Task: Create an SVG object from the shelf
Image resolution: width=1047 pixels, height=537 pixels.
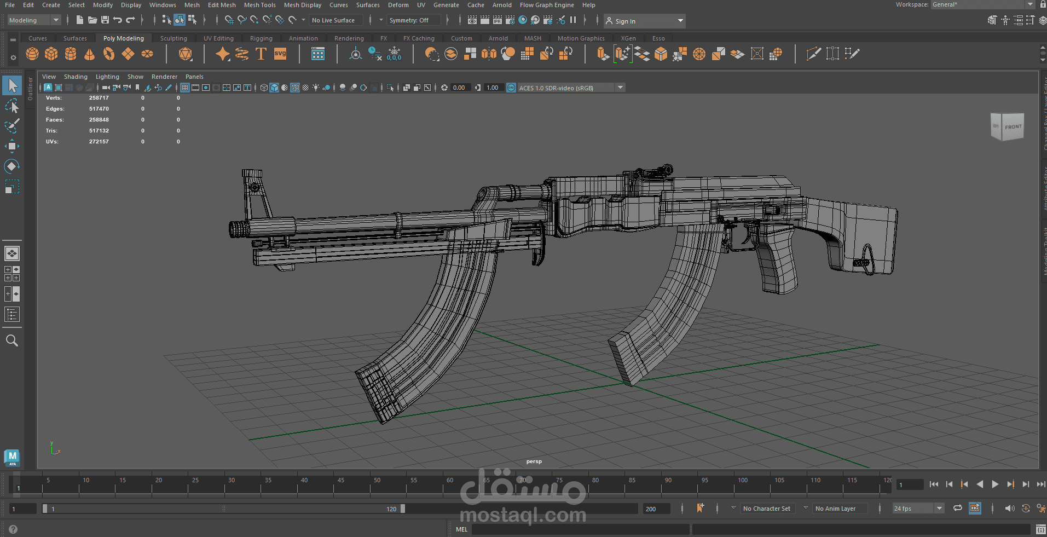Action: click(280, 54)
